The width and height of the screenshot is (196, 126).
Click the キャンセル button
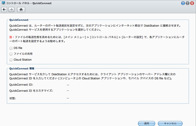(x=170, y=123)
